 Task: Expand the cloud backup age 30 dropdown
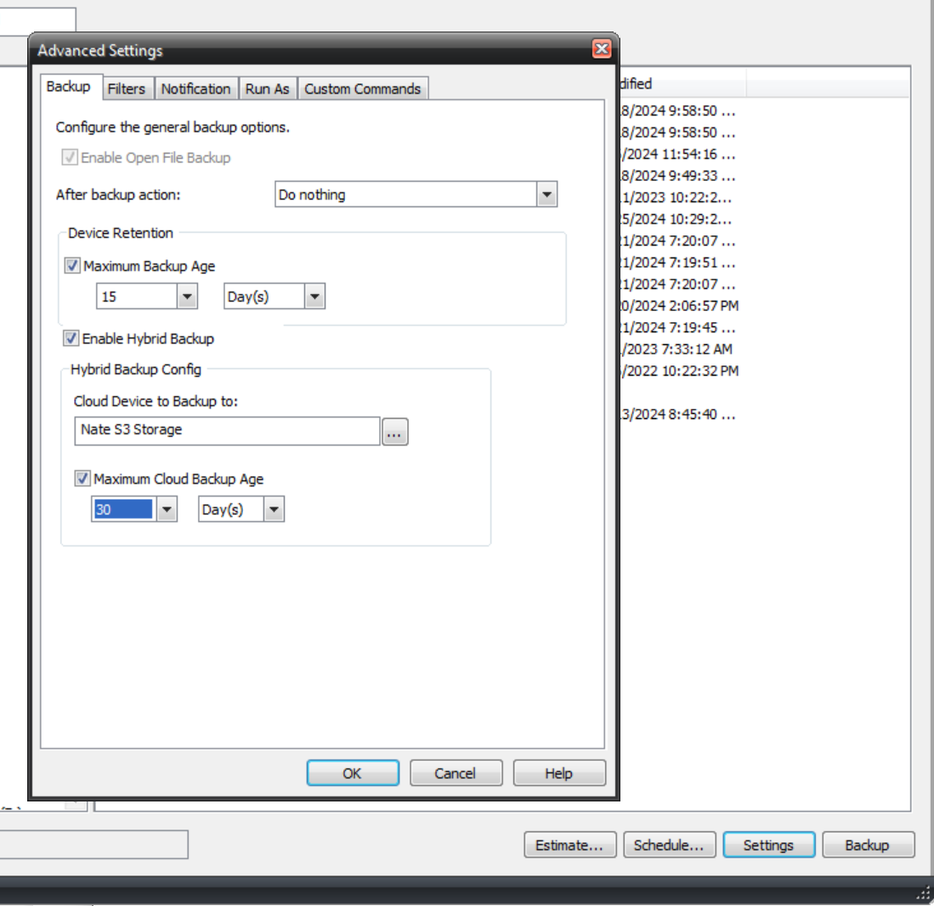pyautogui.click(x=167, y=508)
